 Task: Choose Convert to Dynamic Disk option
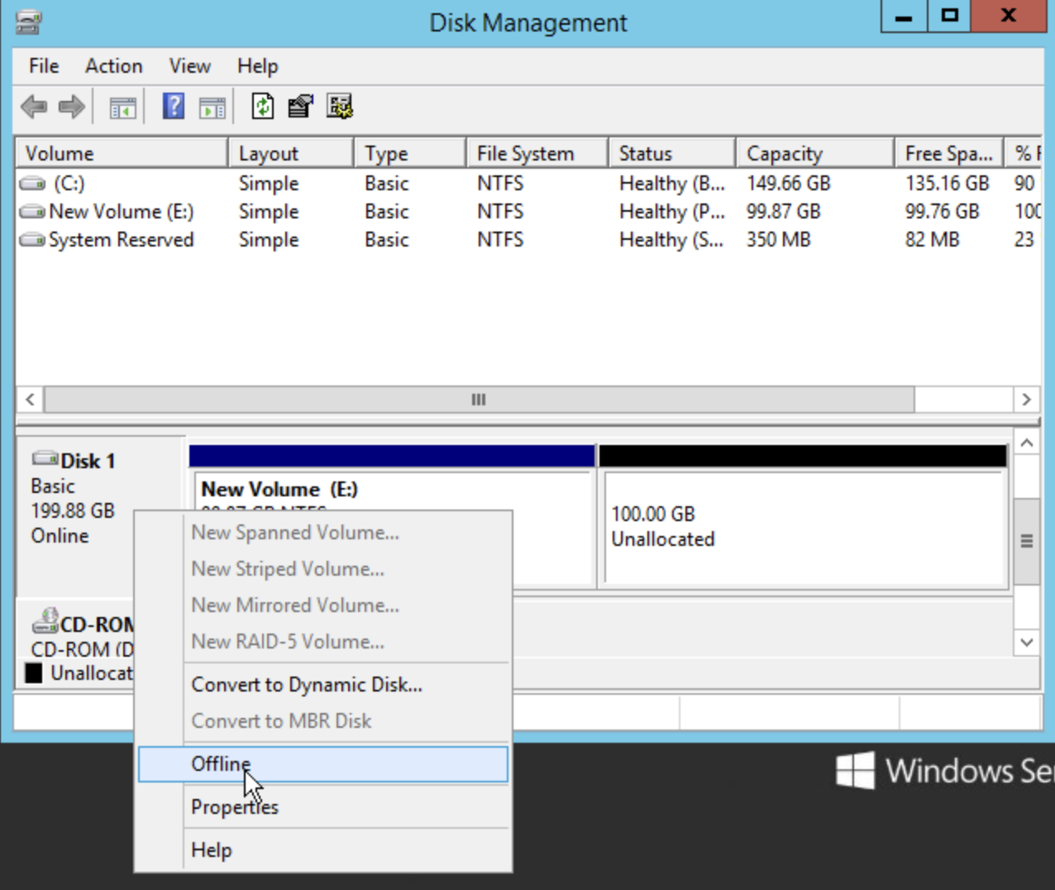click(307, 685)
